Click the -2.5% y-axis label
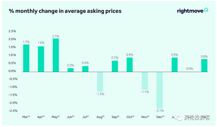This screenshot has height=127, width=217. click(x=12, y=111)
